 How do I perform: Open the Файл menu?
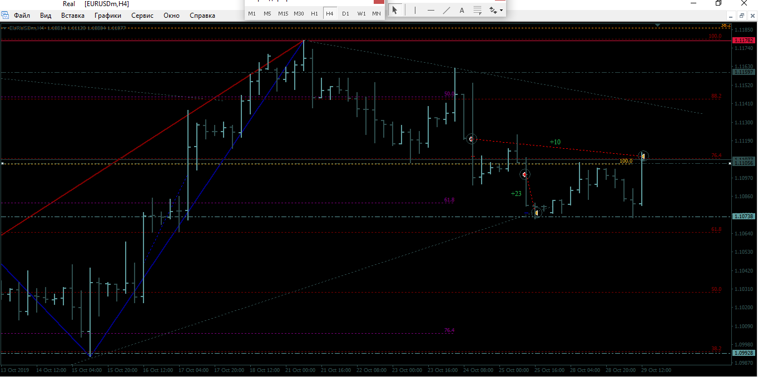tap(22, 16)
